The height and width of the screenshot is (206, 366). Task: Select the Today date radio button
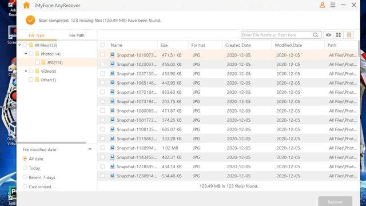coord(25,168)
